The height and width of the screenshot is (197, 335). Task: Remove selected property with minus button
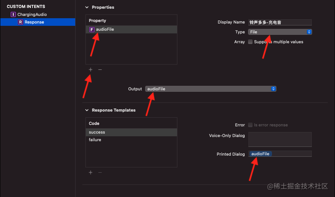(x=100, y=69)
